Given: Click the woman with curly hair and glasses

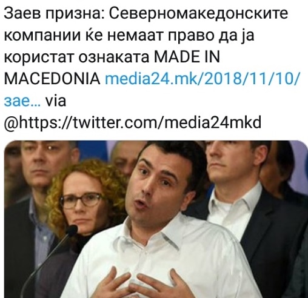Looking at the screenshot, I should [83, 200].
